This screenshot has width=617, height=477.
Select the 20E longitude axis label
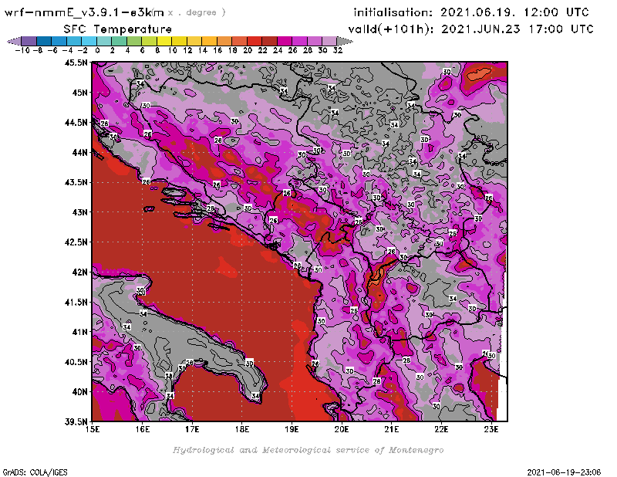(x=342, y=429)
